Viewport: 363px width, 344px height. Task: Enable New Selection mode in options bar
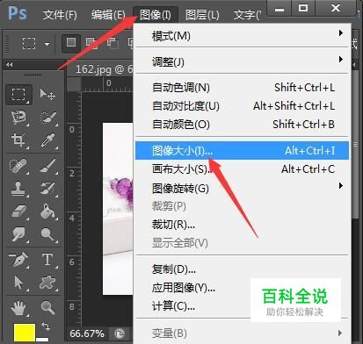pos(71,43)
